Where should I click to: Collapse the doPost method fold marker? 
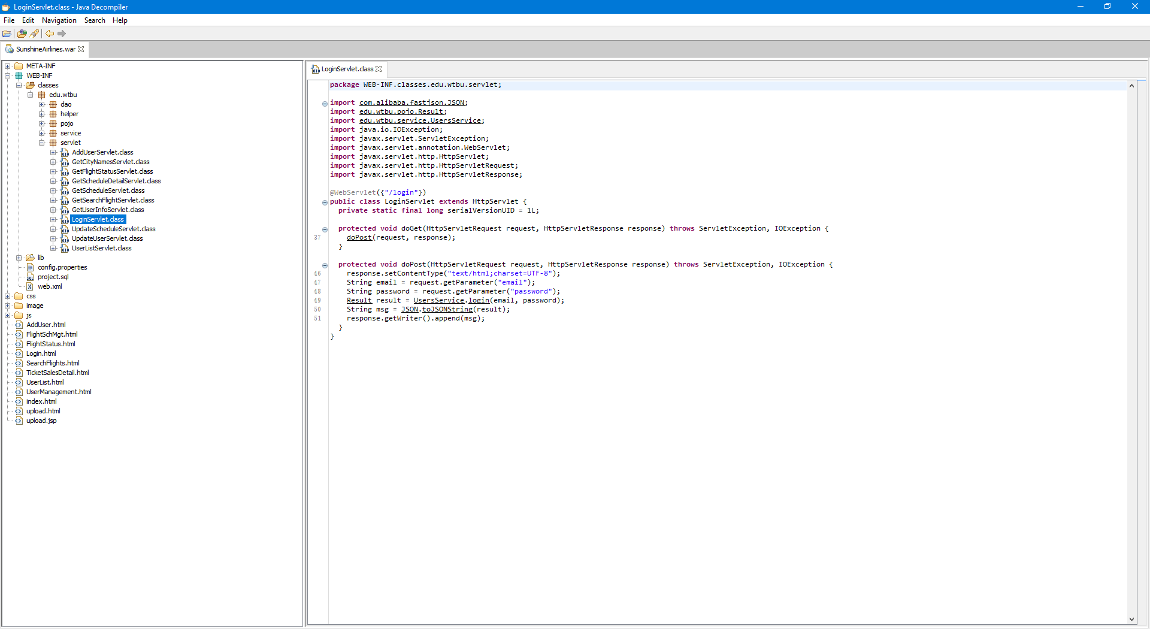click(x=324, y=265)
